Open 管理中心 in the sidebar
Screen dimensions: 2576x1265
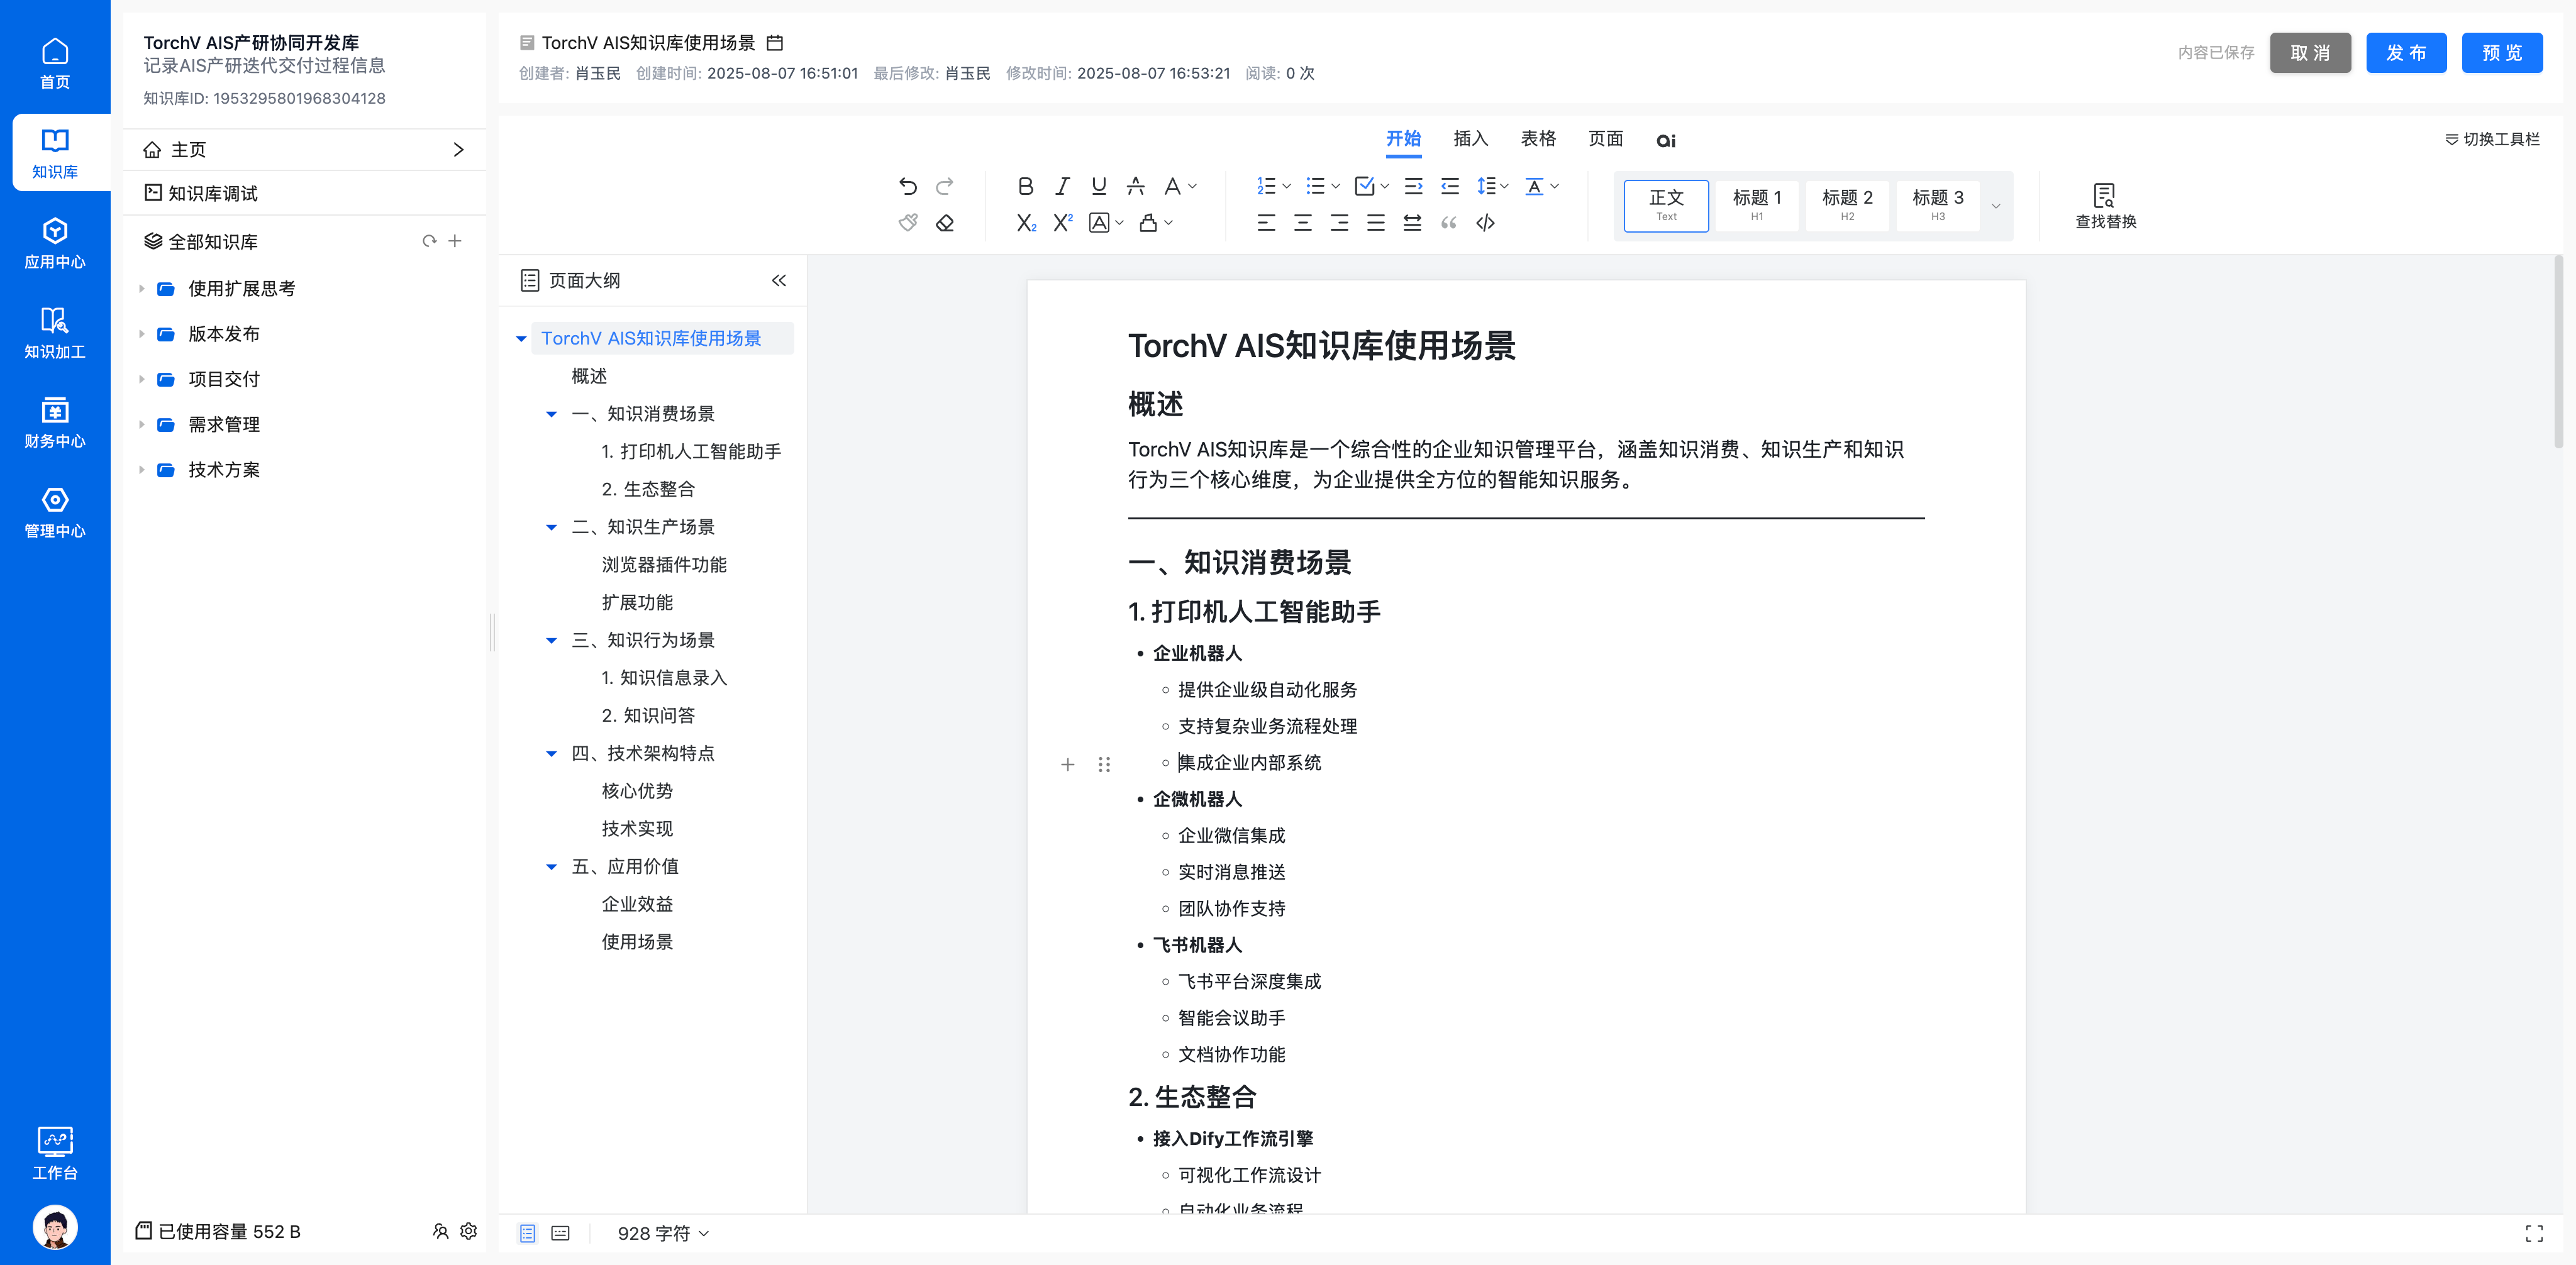click(55, 512)
